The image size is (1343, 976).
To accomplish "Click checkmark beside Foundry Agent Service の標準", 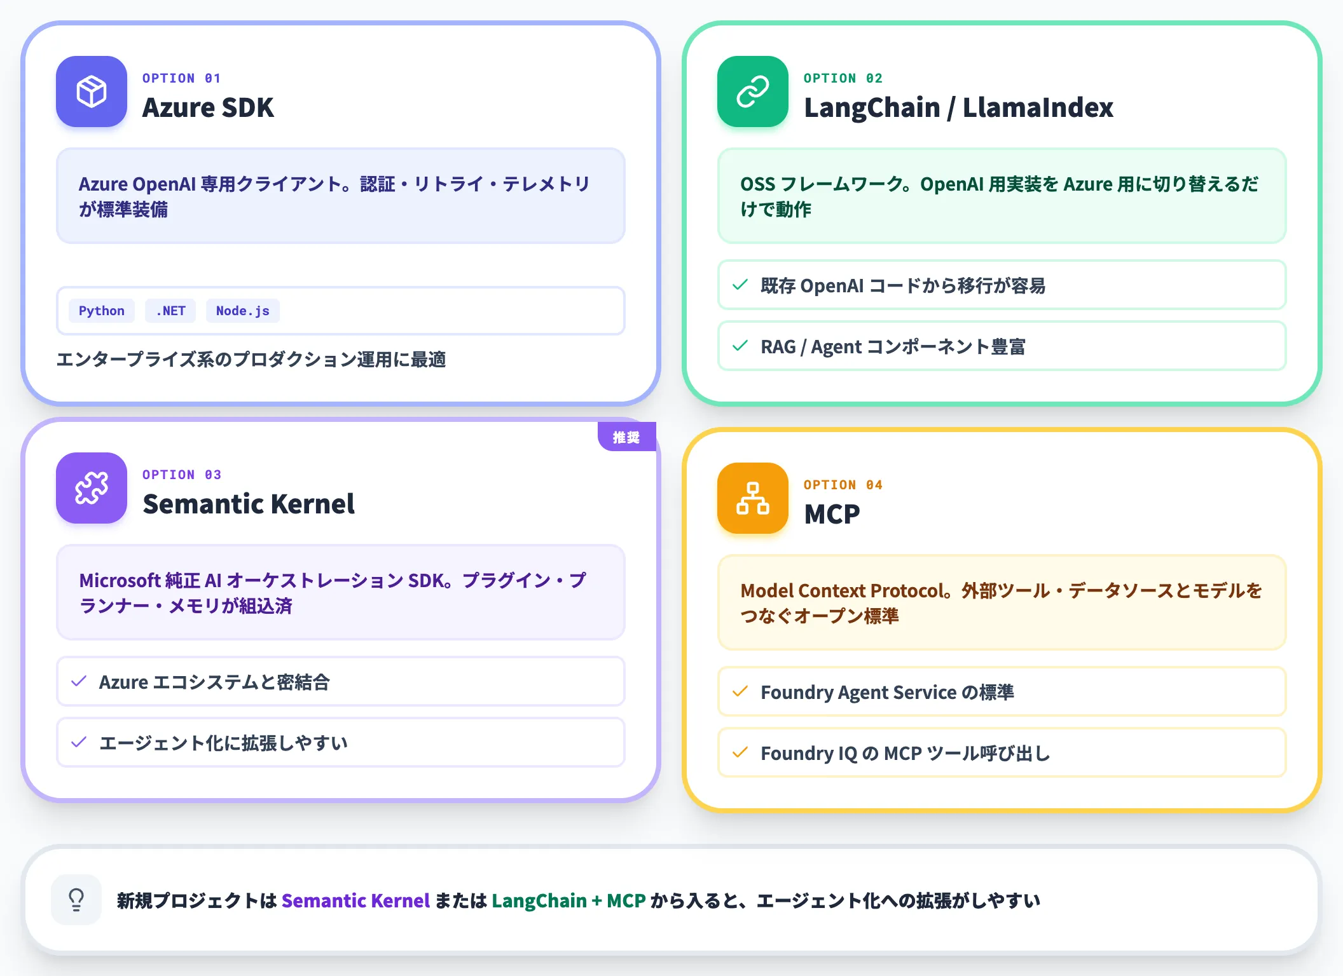I will 740,691.
